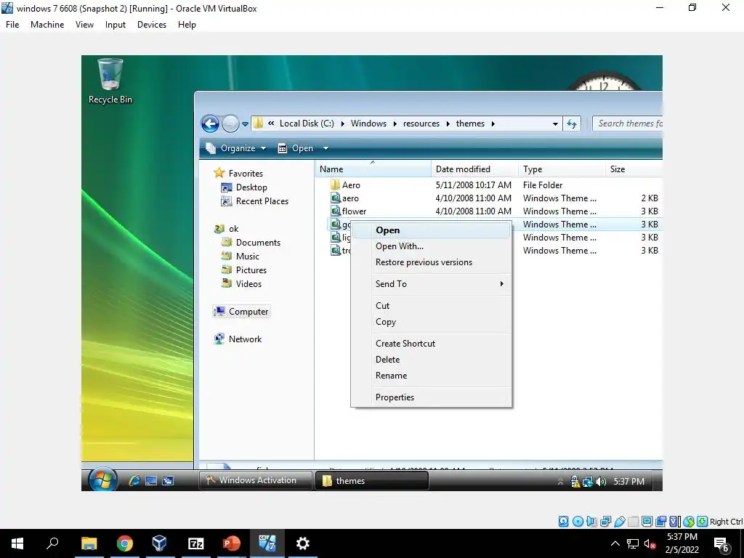
Task: Select the ok user library node
Action: click(x=227, y=229)
